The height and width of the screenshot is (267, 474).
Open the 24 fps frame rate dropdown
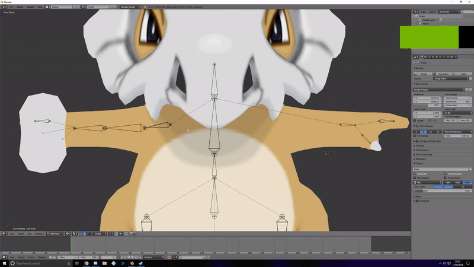pos(458,113)
